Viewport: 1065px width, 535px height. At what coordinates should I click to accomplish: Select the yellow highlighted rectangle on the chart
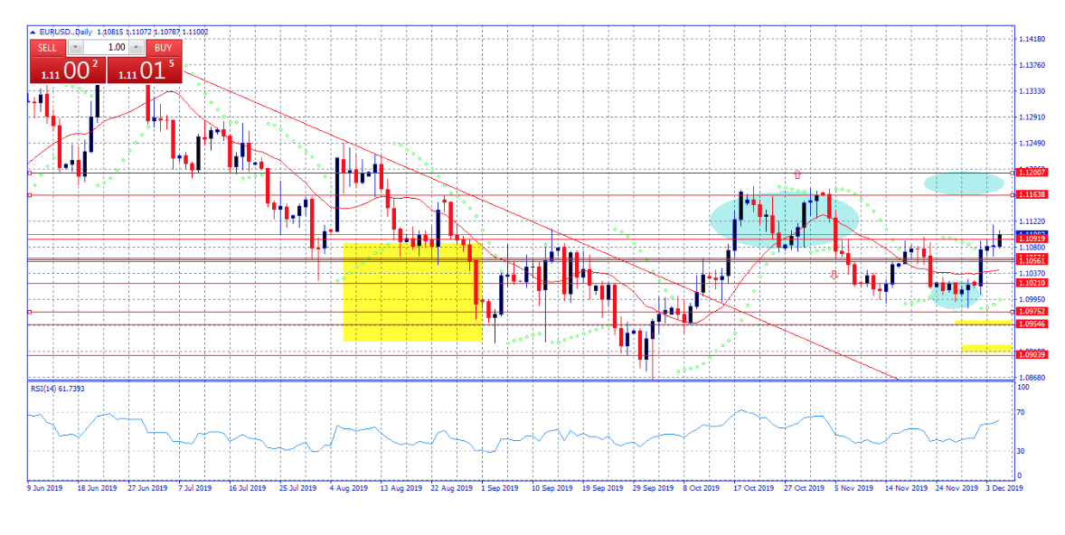pos(411,291)
